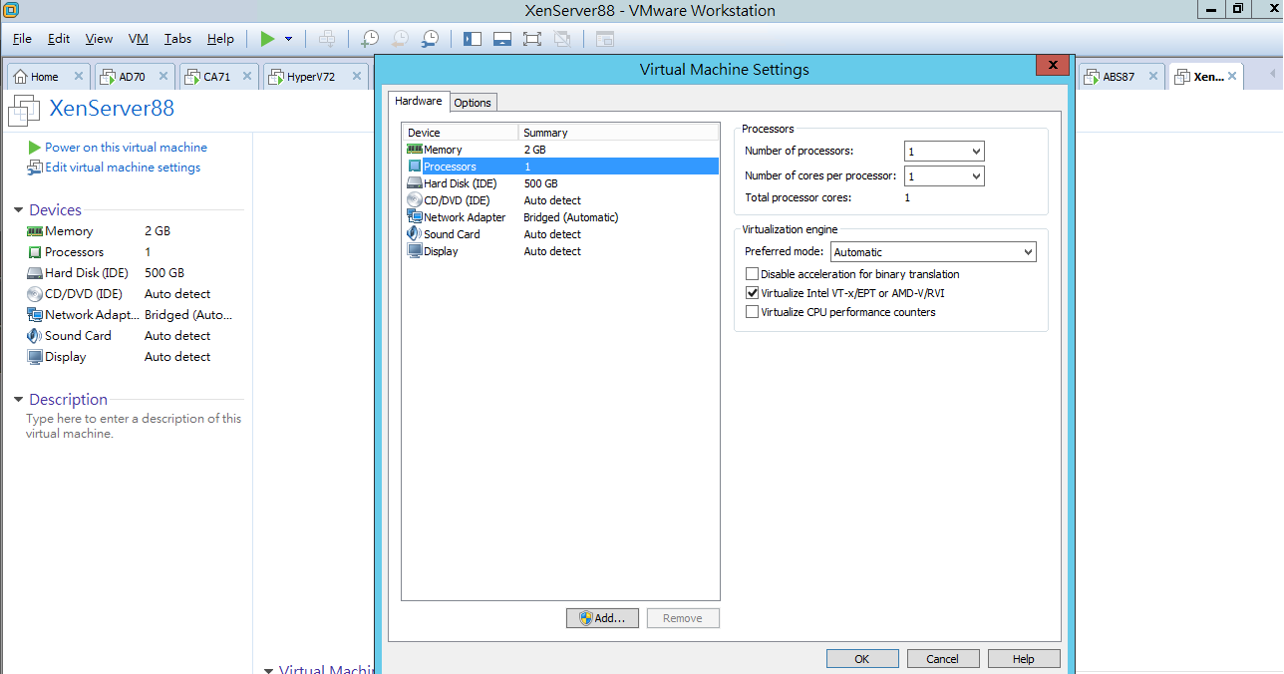Close the AD70 tab

162,77
